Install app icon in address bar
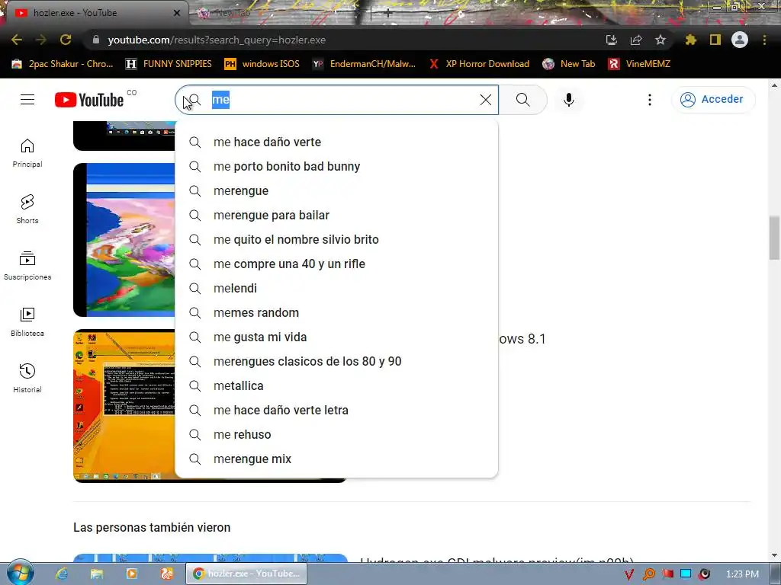 click(x=611, y=40)
